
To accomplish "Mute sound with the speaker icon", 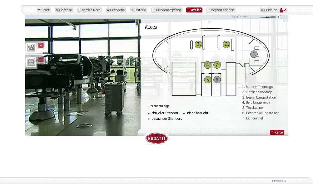I will 279,17.
